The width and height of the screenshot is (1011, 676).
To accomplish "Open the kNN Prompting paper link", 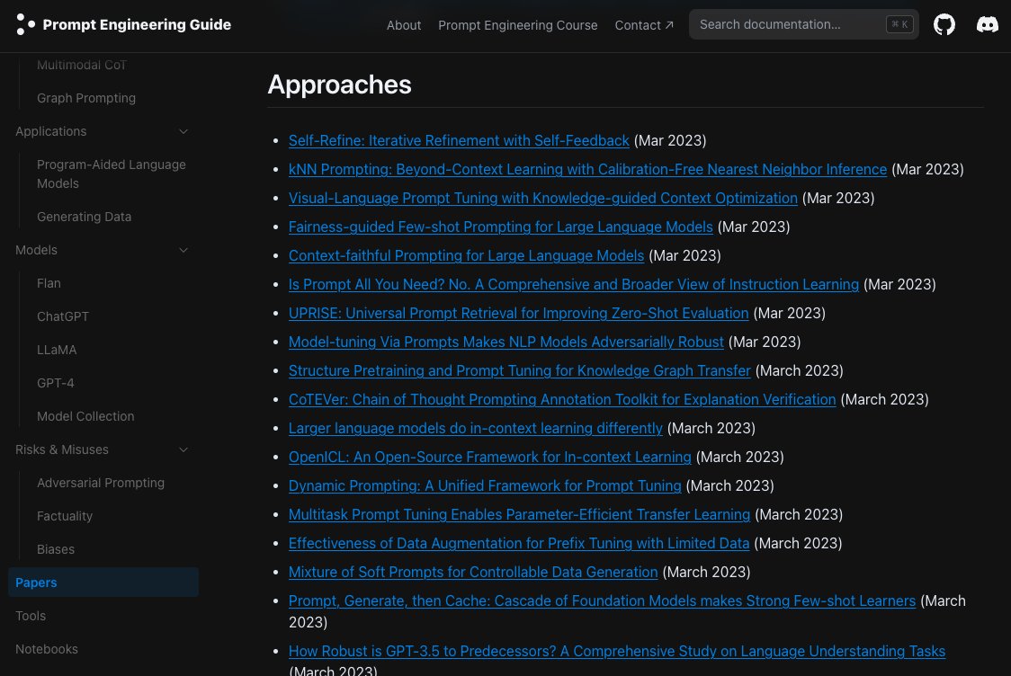I will (587, 170).
